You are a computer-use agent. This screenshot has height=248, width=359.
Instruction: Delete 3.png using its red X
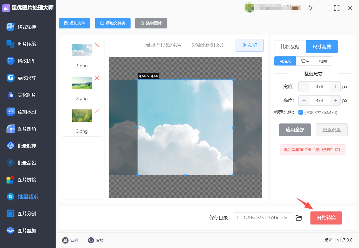pos(97,111)
